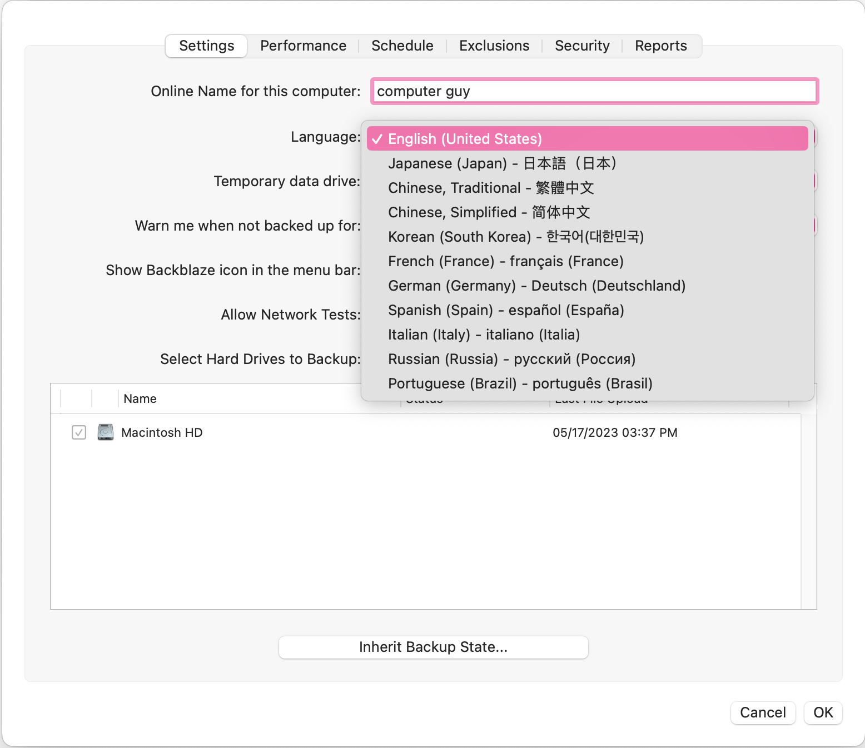
Task: Click Inherit Backup State button
Action: point(434,647)
